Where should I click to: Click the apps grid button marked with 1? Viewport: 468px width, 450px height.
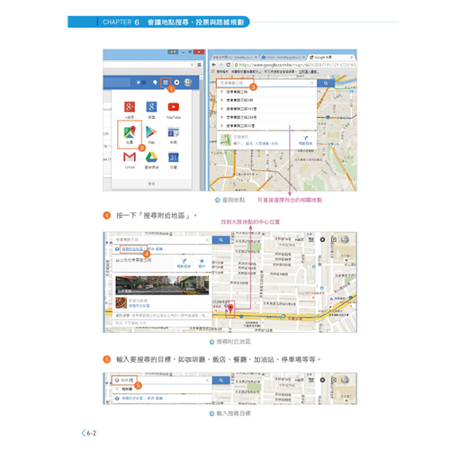click(166, 83)
